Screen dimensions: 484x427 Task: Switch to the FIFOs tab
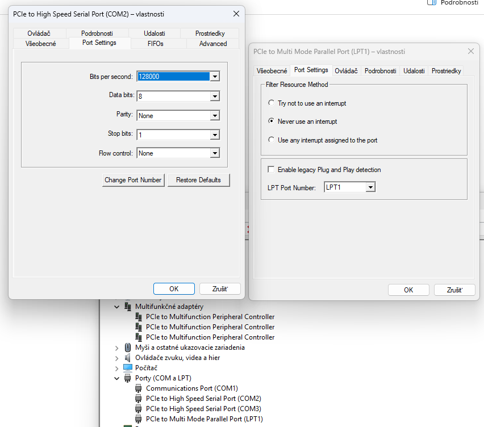pyautogui.click(x=155, y=44)
